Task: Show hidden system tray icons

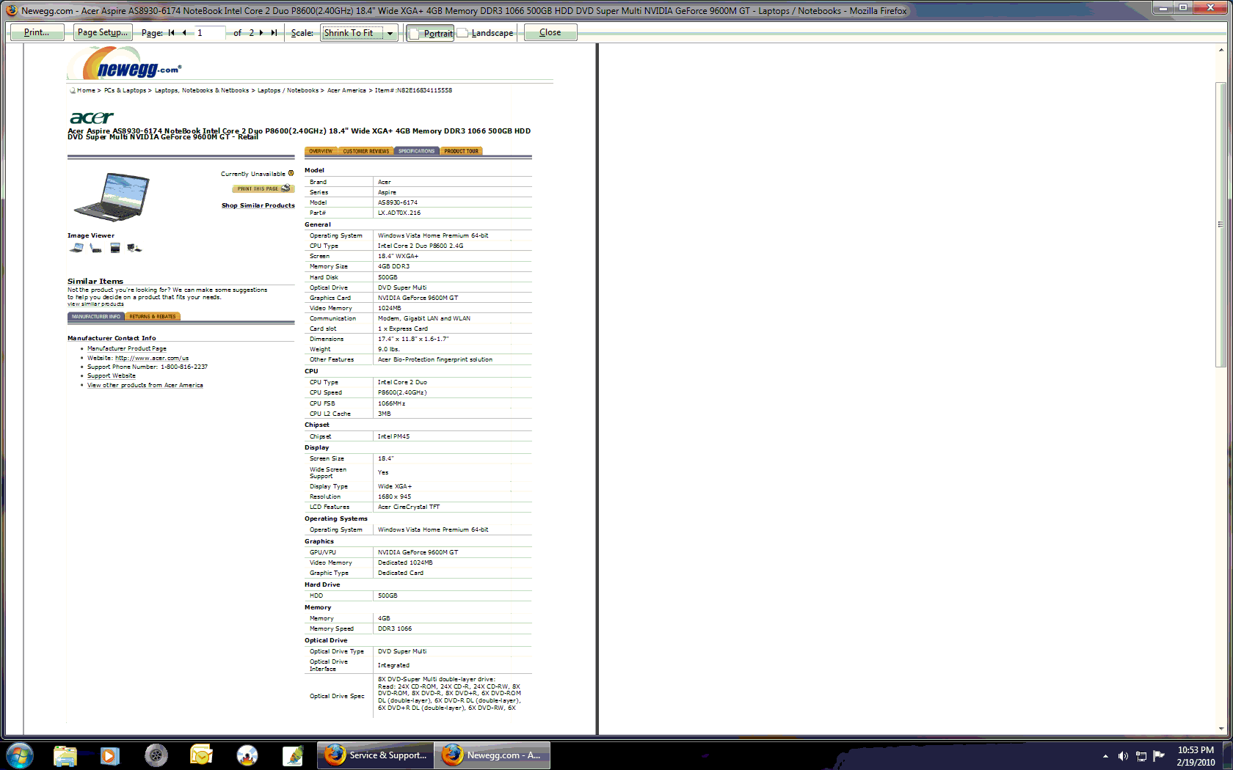Action: coord(1105,756)
